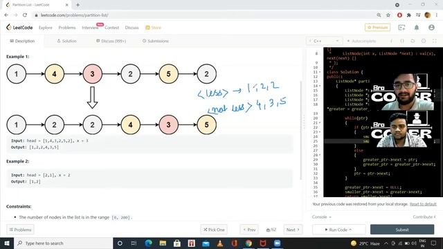
Task: Click the Run Code button
Action: pos(338,230)
